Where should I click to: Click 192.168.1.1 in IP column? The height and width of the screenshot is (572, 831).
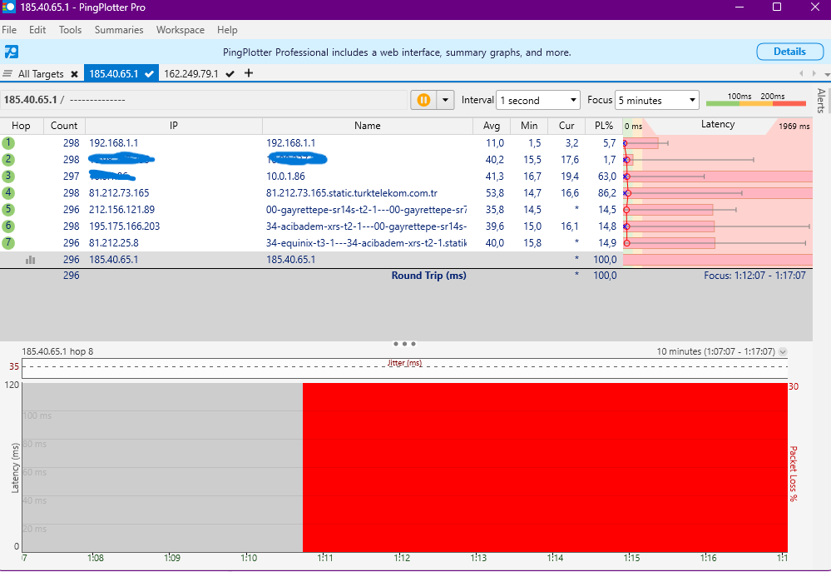[x=113, y=142]
